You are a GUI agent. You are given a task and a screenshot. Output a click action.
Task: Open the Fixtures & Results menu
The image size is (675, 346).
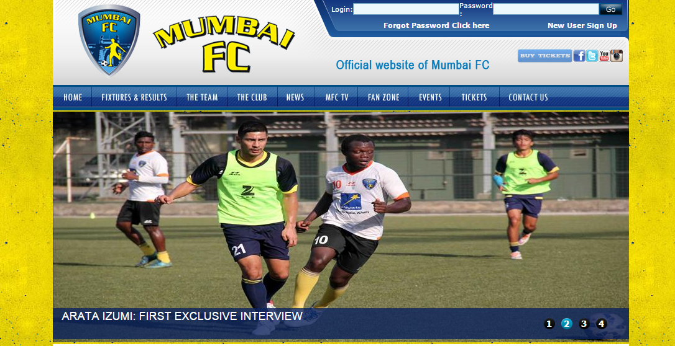point(134,97)
